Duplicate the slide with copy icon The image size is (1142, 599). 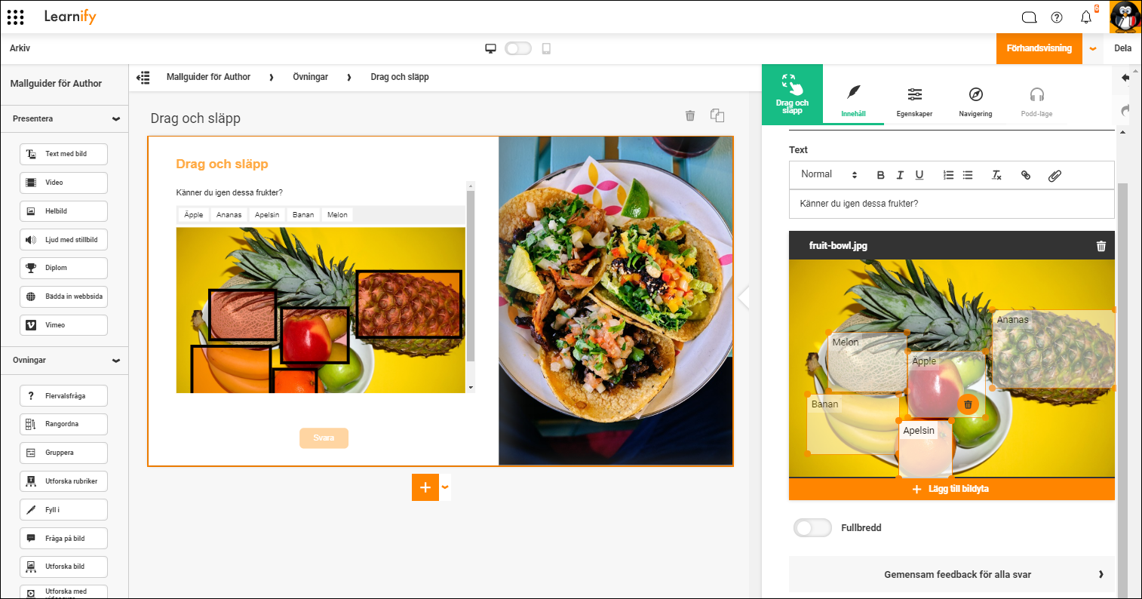tap(717, 115)
